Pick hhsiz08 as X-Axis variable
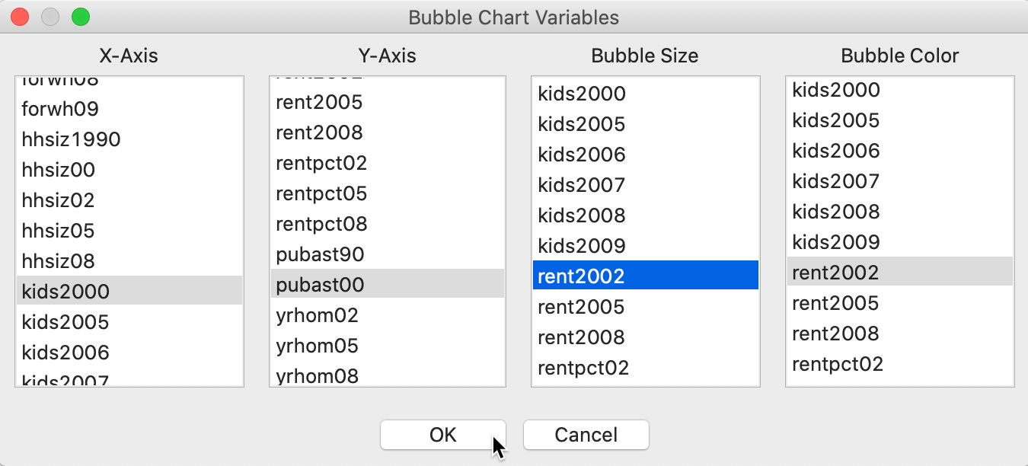The height and width of the screenshot is (466, 1028). [129, 260]
